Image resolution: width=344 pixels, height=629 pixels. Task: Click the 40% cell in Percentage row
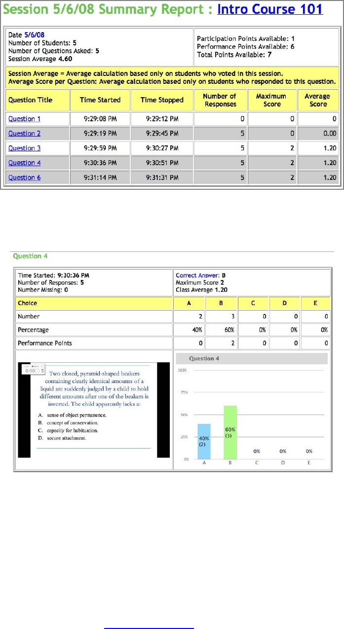click(189, 330)
